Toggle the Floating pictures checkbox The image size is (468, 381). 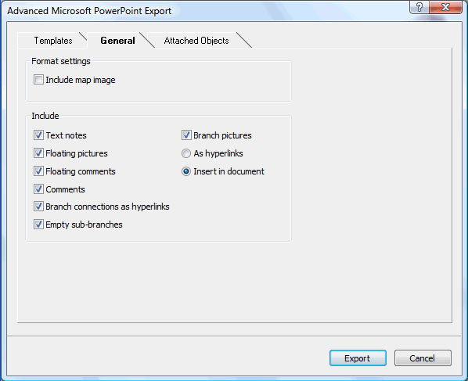click(38, 153)
